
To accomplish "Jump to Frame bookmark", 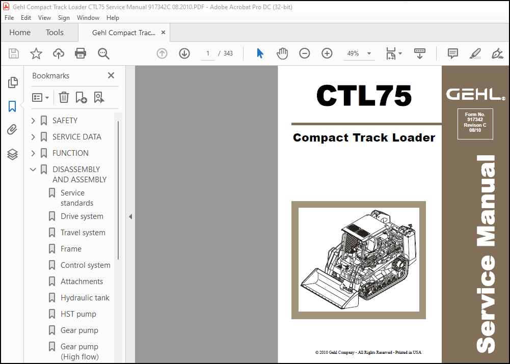I will (71, 249).
